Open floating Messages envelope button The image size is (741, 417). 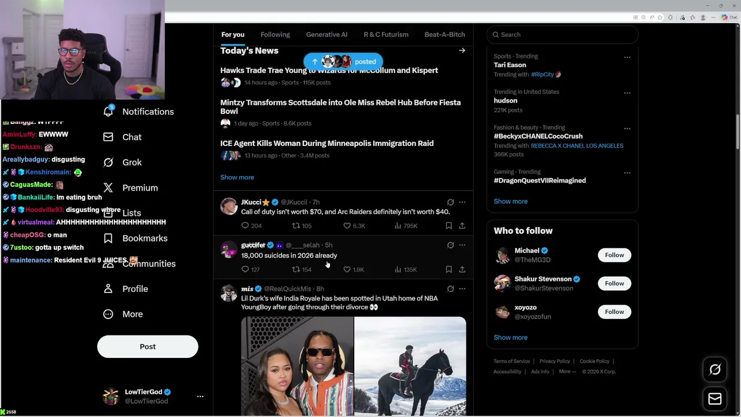coord(715,398)
